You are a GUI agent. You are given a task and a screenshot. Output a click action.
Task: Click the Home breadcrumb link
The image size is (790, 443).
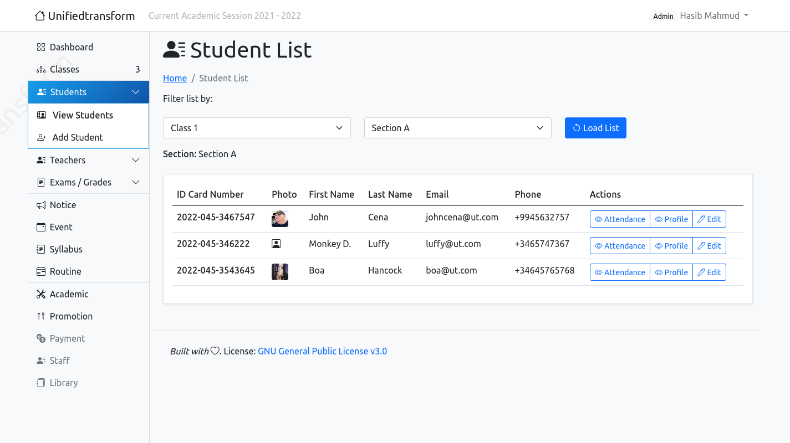175,78
